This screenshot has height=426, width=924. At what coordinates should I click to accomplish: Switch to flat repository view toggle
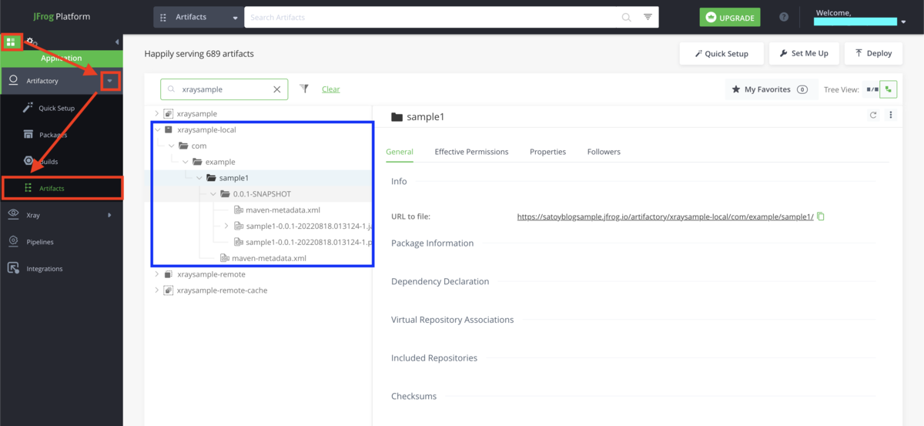[872, 89]
